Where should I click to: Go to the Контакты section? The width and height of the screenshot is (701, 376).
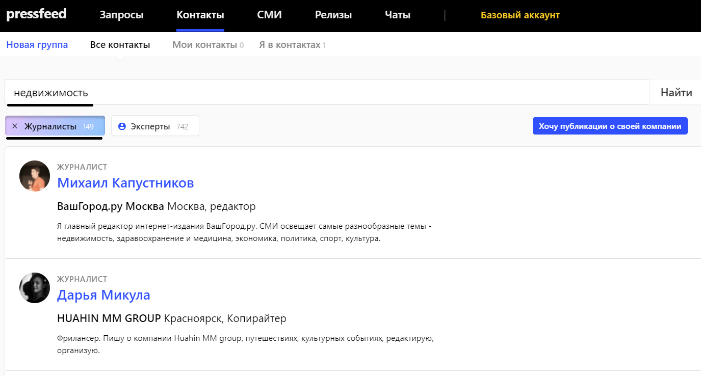[200, 15]
